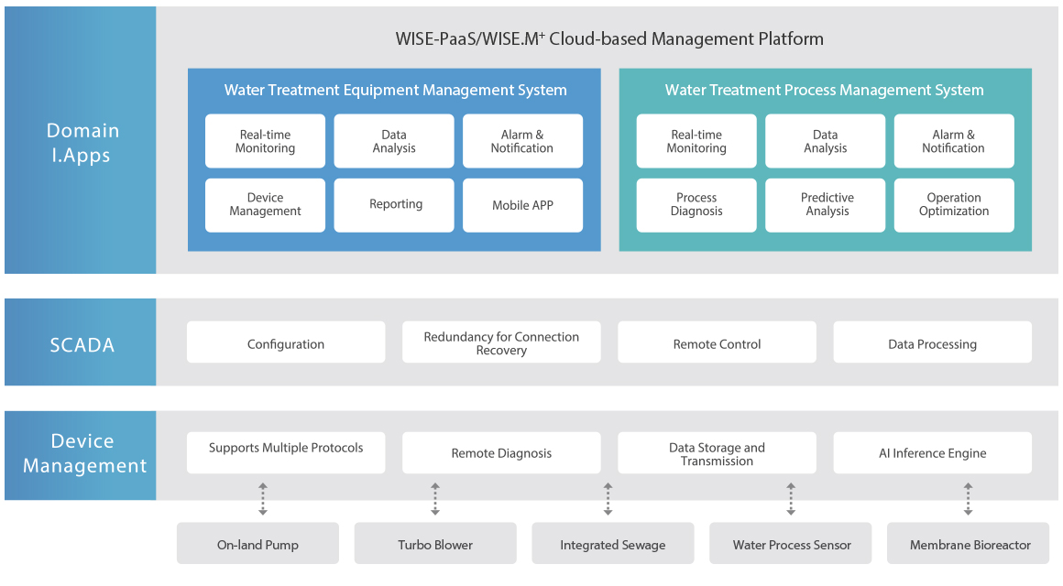
Task: Select the SCADA Configuration box
Action: click(286, 342)
